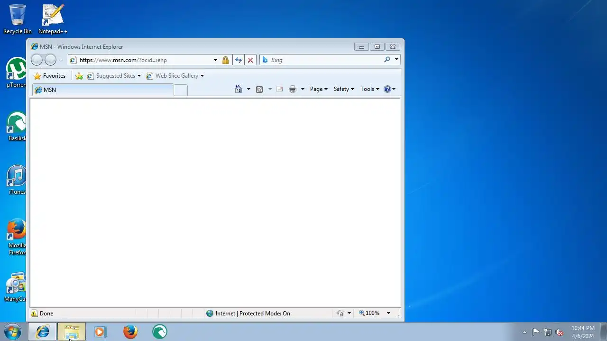Expand the InPrivate filtering dropdown arrow
The height and width of the screenshot is (341, 607).
[349, 314]
